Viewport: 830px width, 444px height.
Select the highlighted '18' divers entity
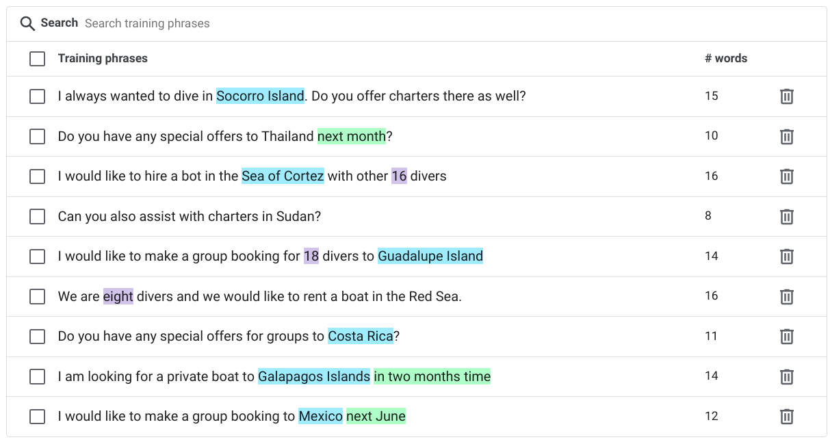point(311,256)
